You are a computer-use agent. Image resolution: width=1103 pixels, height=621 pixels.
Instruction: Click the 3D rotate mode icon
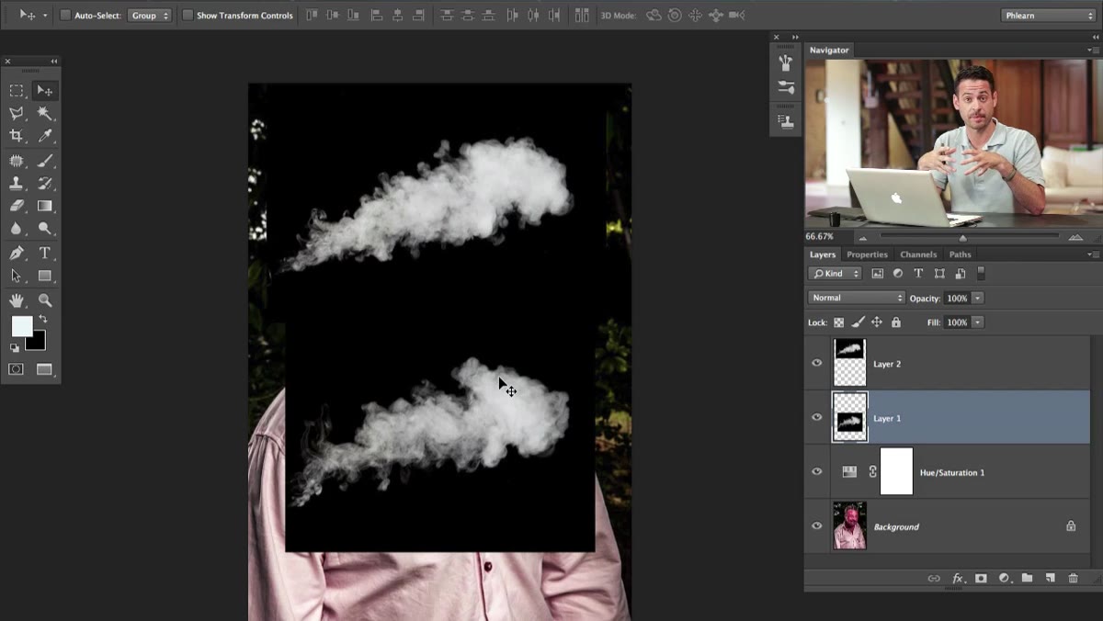654,16
